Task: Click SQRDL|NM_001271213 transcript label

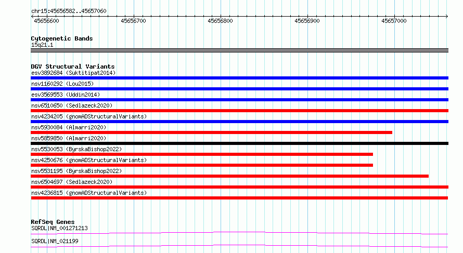Action: point(59,228)
